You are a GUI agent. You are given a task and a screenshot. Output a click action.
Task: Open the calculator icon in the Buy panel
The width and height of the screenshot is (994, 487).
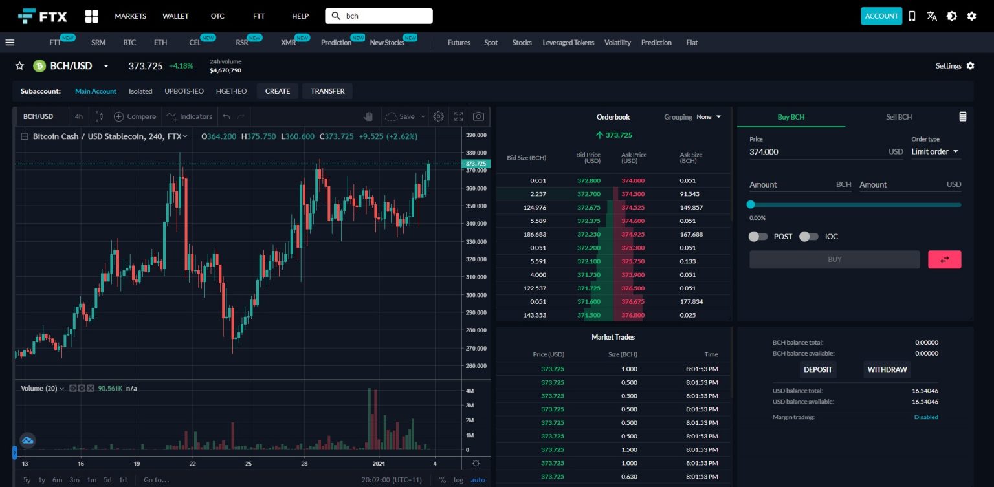click(x=962, y=116)
